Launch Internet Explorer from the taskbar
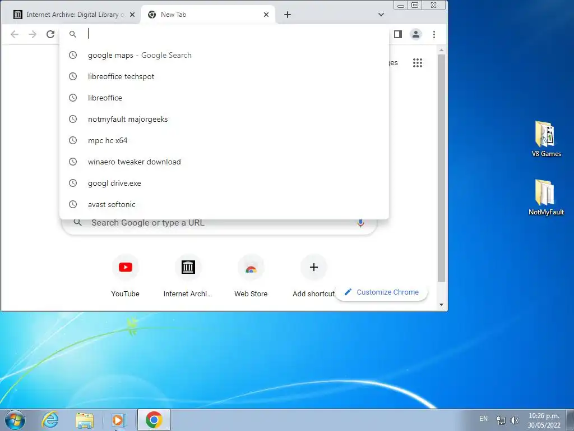The image size is (574, 431). [x=50, y=420]
